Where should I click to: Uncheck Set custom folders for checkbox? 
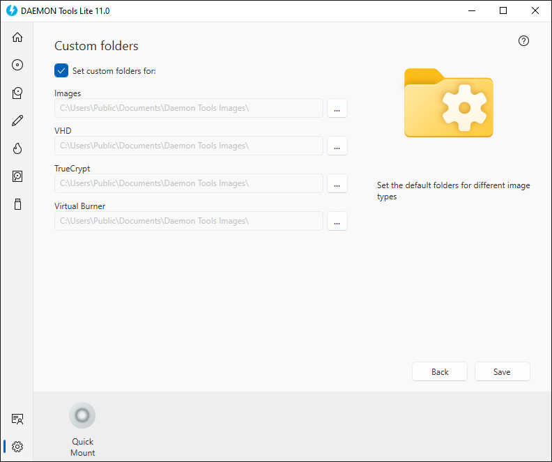click(61, 70)
